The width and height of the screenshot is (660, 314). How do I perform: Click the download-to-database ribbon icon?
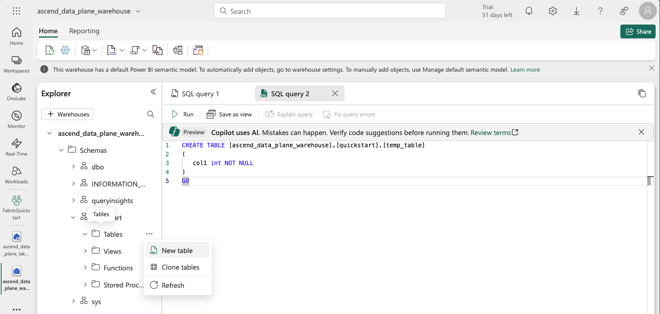pyautogui.click(x=198, y=50)
